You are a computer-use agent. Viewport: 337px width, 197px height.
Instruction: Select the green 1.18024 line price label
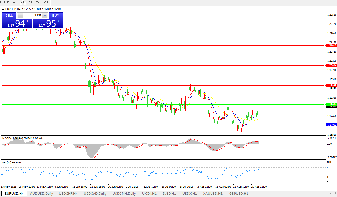point(331,104)
